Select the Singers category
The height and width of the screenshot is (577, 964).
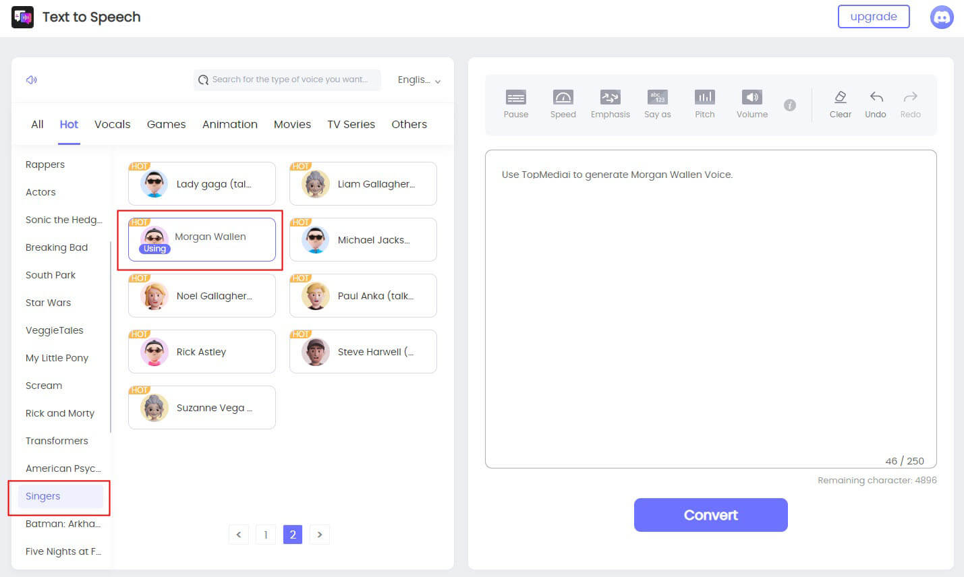point(60,497)
